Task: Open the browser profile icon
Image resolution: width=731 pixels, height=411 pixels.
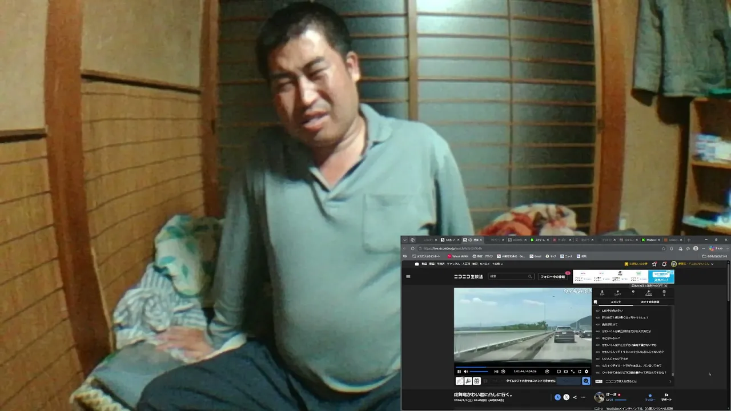Action: coord(696,248)
